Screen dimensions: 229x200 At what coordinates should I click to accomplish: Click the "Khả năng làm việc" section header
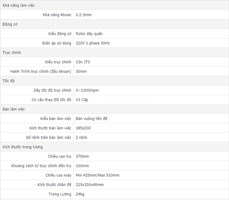[114, 5]
